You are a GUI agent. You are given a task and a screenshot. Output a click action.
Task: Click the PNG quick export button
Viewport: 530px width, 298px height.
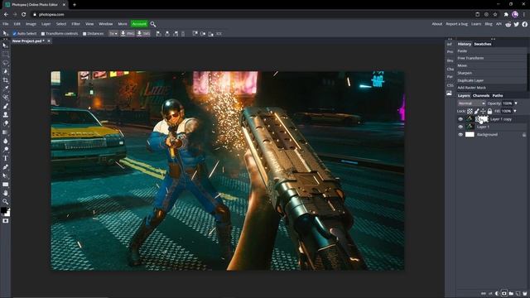point(128,34)
